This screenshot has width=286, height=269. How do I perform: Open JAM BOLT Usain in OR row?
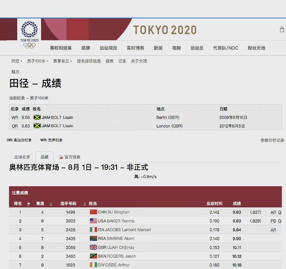tap(57, 126)
